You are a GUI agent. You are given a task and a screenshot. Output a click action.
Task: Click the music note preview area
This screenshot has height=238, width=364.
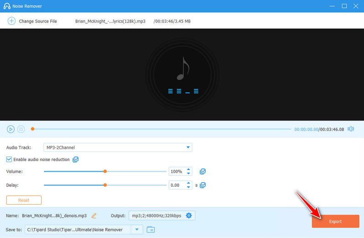183,75
